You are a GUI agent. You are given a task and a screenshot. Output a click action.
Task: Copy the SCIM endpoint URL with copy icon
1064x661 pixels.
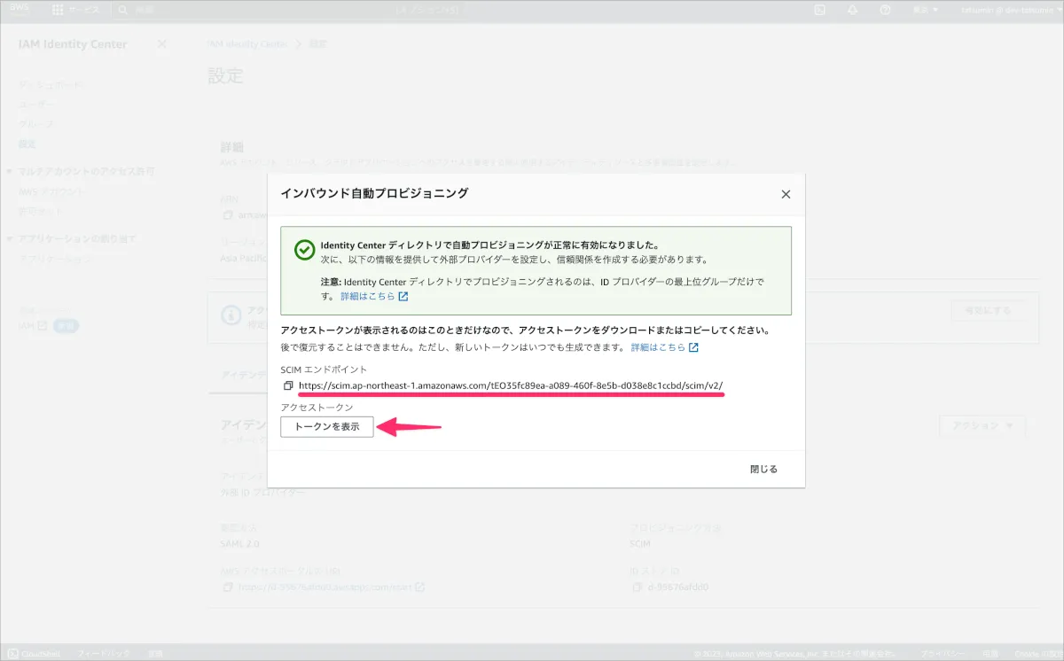click(288, 385)
